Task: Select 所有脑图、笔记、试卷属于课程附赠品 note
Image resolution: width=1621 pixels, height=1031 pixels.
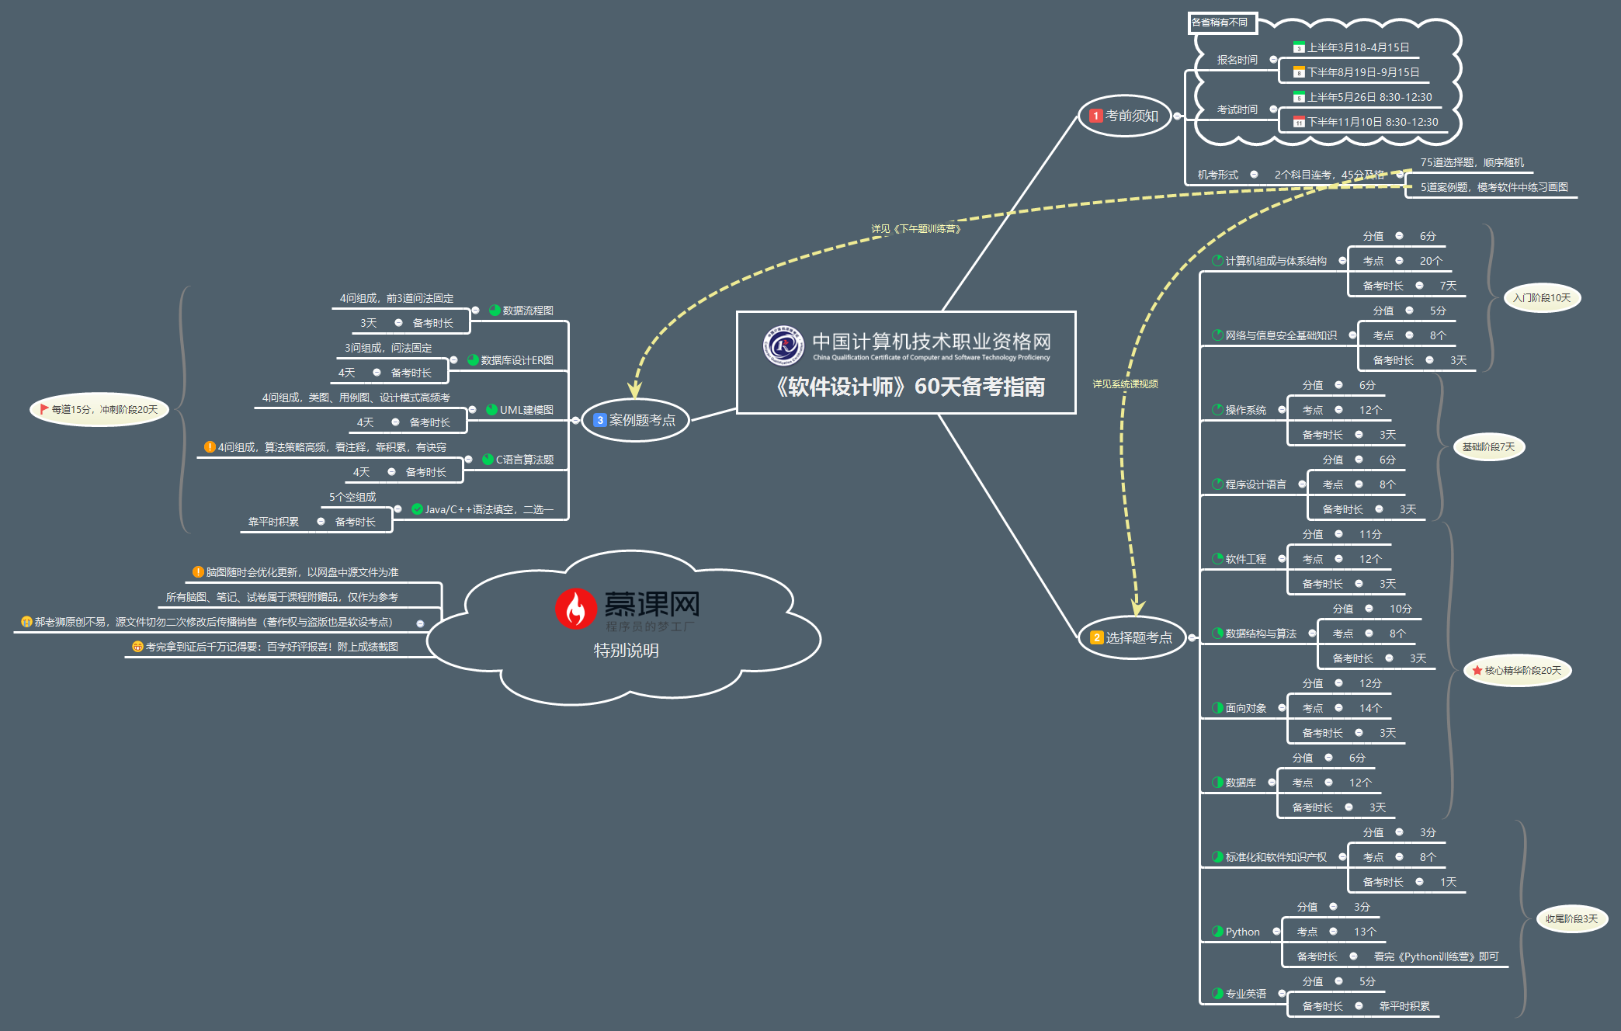Action: click(282, 597)
